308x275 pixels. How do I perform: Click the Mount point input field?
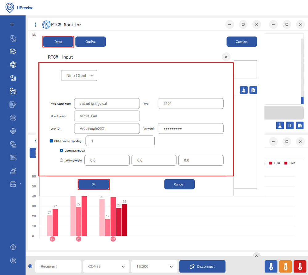click(x=107, y=116)
